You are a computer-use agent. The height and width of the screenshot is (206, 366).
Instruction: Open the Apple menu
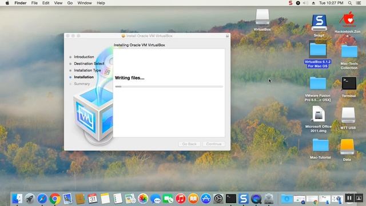[7, 3]
